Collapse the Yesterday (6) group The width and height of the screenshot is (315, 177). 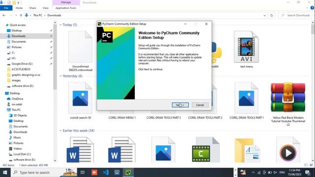(61, 76)
